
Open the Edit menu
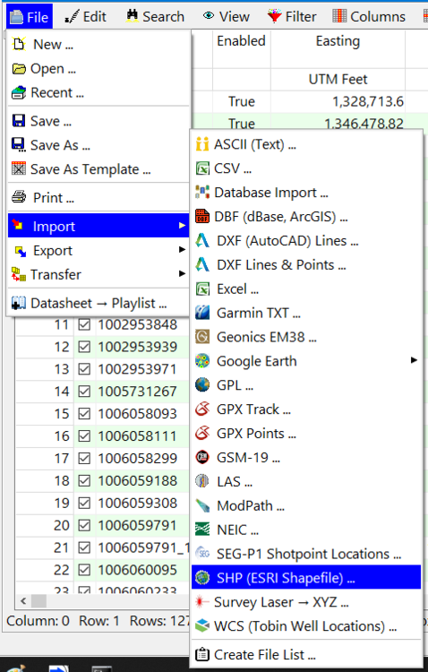(85, 17)
